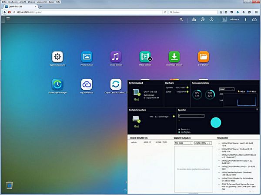Open the Extras menu
This screenshot has width=261, height=195.
[x=51, y=2]
